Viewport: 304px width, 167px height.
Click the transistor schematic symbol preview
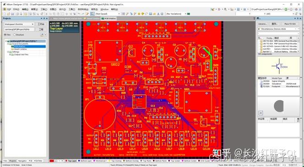coord(278,66)
